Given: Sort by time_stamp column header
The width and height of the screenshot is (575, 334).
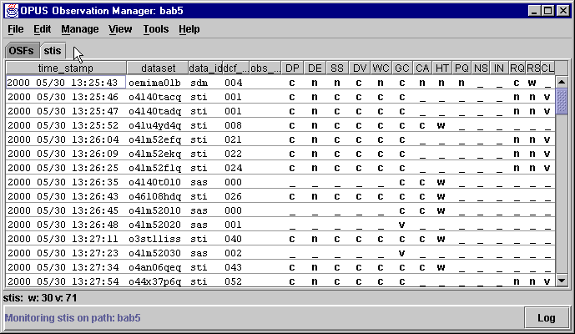Looking at the screenshot, I should click(x=65, y=68).
